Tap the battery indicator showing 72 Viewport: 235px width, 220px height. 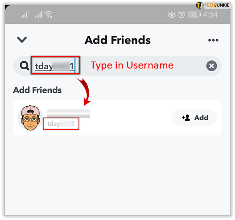point(195,15)
